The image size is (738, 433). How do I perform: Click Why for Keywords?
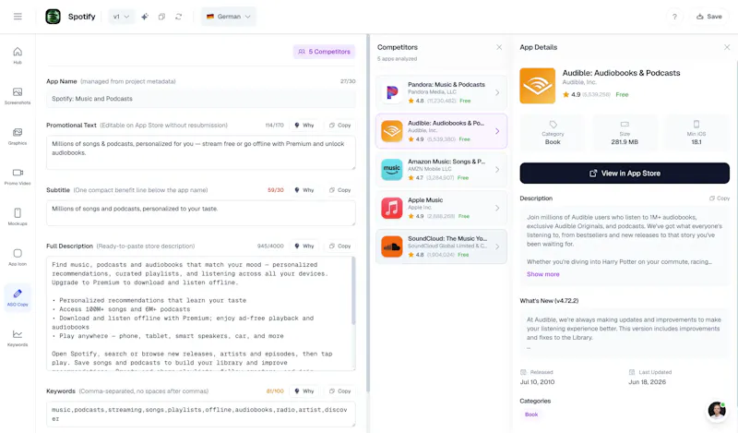[x=304, y=391]
